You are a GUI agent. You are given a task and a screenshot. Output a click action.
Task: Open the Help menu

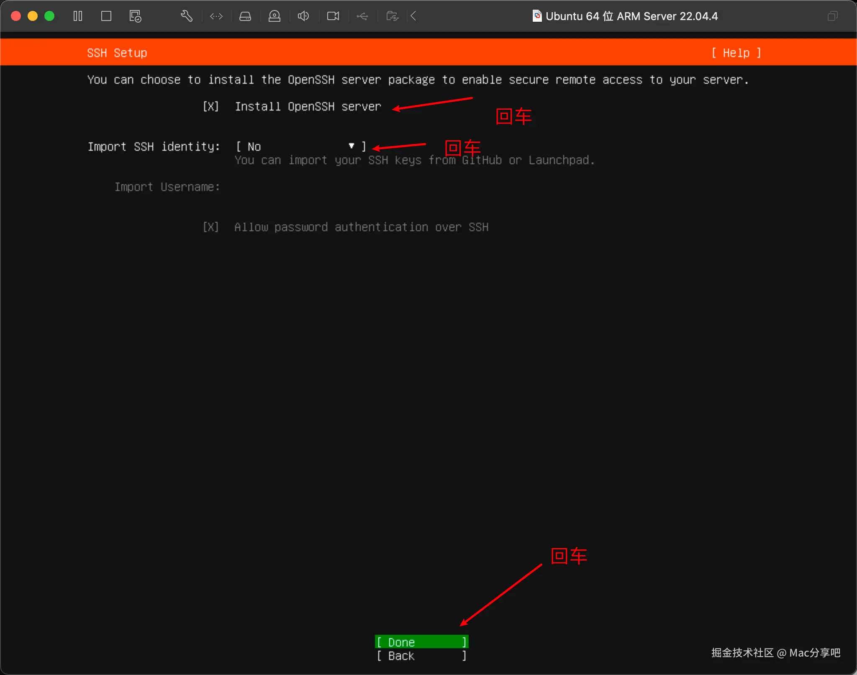coord(736,53)
